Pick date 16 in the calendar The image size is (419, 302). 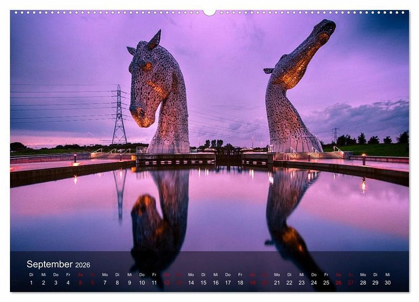point(216,283)
